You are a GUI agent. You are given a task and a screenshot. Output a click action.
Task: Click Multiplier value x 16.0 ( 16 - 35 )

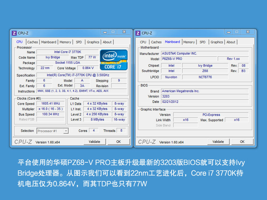(50, 109)
